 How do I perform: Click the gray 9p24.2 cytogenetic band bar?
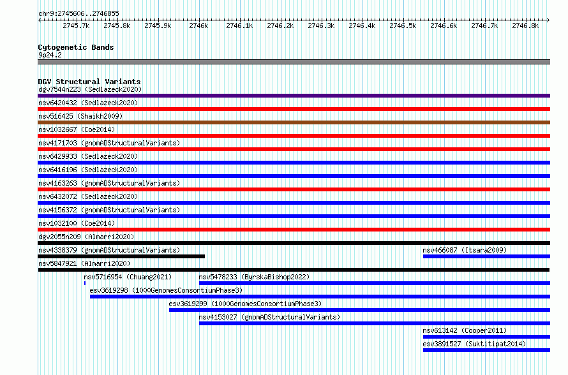pyautogui.click(x=294, y=62)
